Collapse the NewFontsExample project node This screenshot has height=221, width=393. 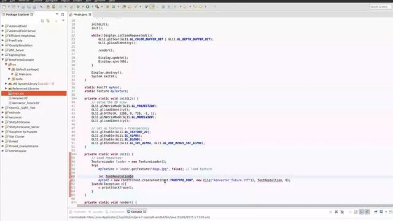2,60
